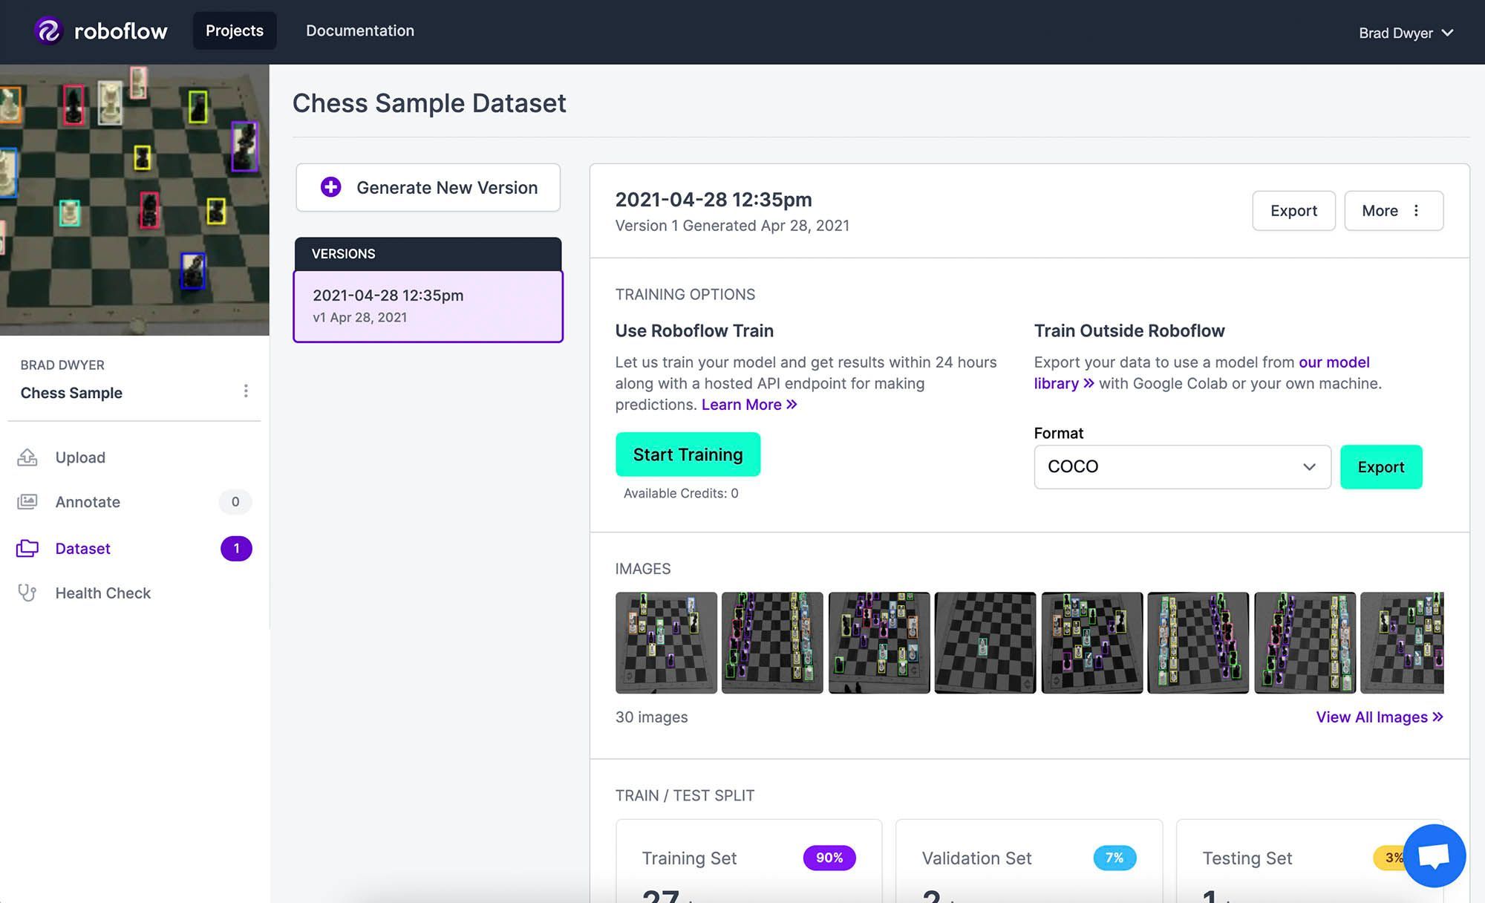Image resolution: width=1485 pixels, height=903 pixels.
Task: Click the Start Training button
Action: pyautogui.click(x=688, y=454)
